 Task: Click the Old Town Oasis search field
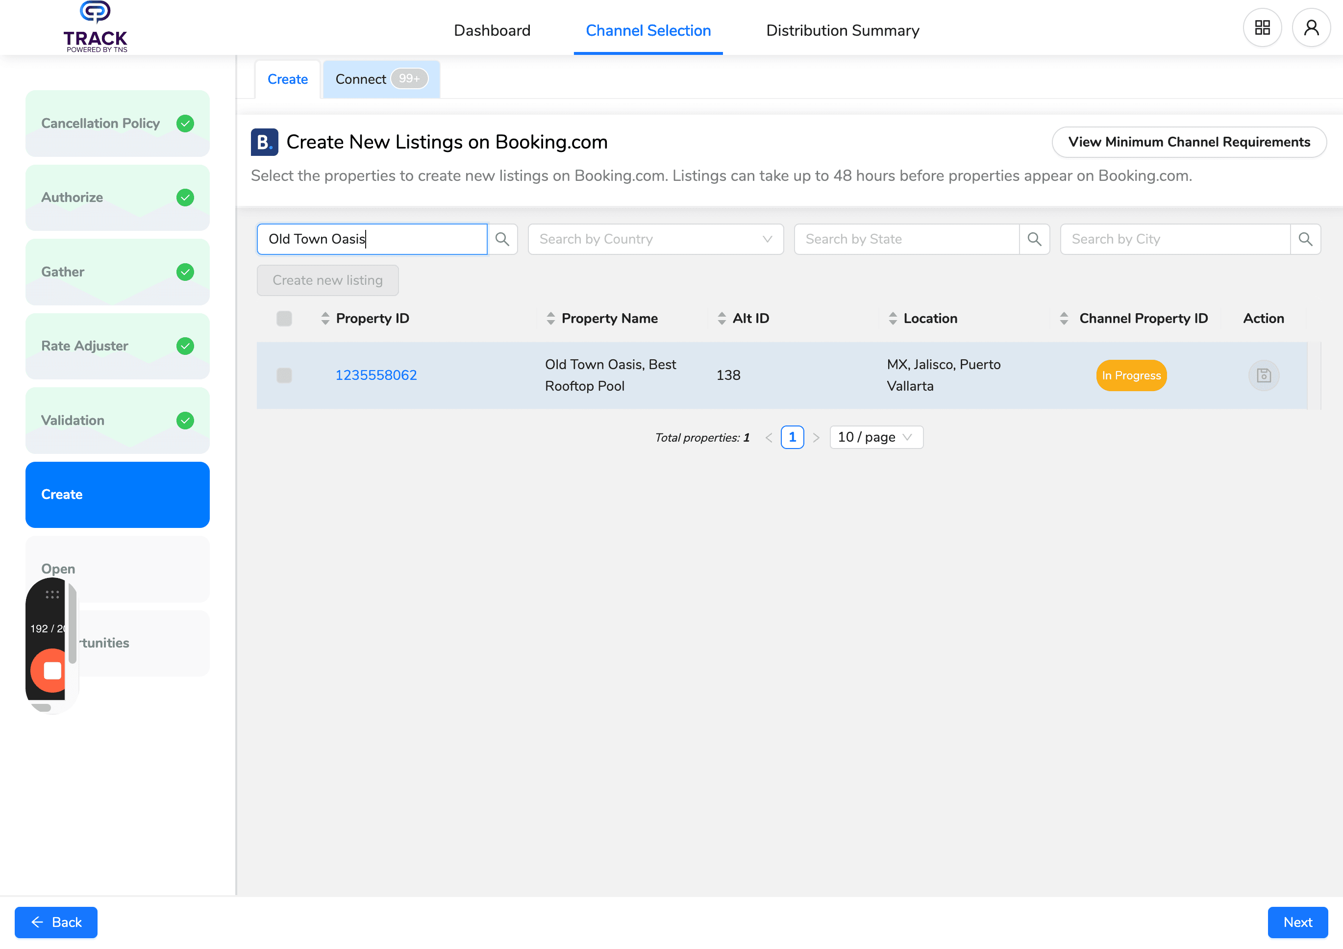click(x=372, y=239)
